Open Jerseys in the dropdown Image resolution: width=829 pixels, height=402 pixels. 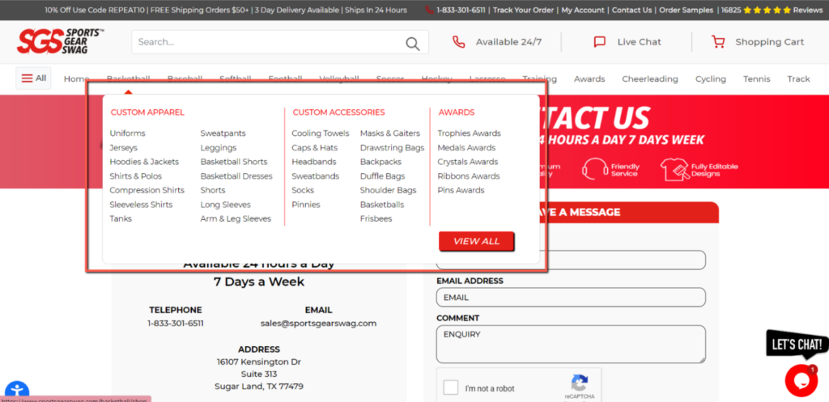123,147
